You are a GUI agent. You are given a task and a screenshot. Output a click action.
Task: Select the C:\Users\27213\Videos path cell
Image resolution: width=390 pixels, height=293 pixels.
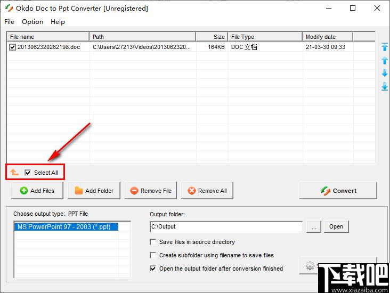click(142, 47)
